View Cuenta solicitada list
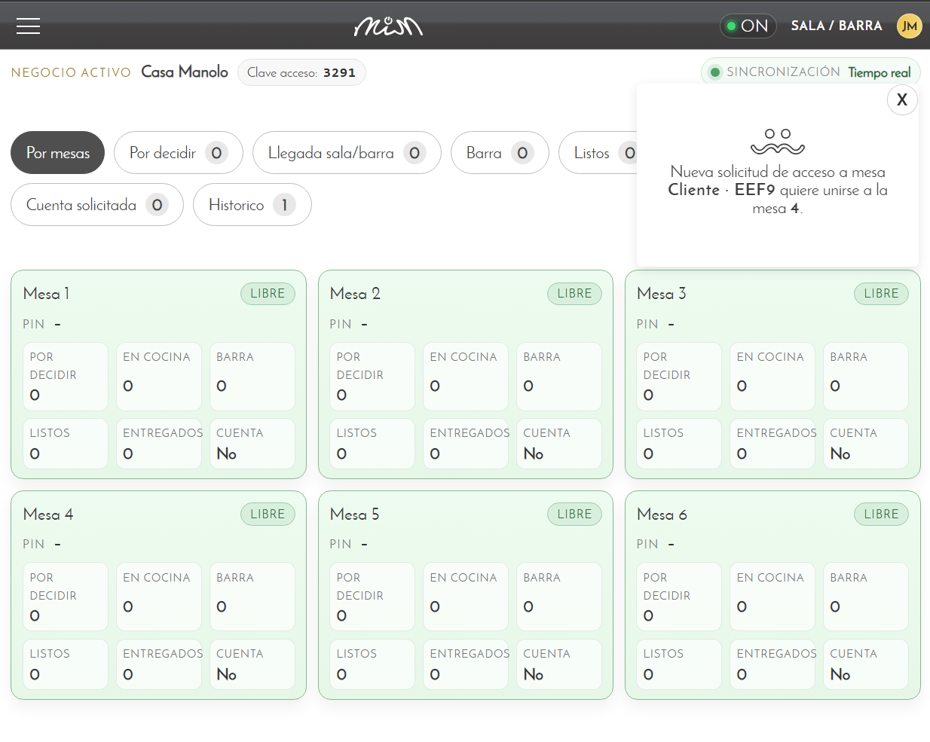930x742 pixels. (97, 205)
